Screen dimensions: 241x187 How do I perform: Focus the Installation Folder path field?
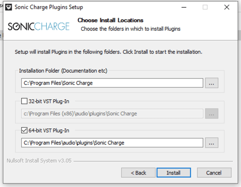point(112,83)
